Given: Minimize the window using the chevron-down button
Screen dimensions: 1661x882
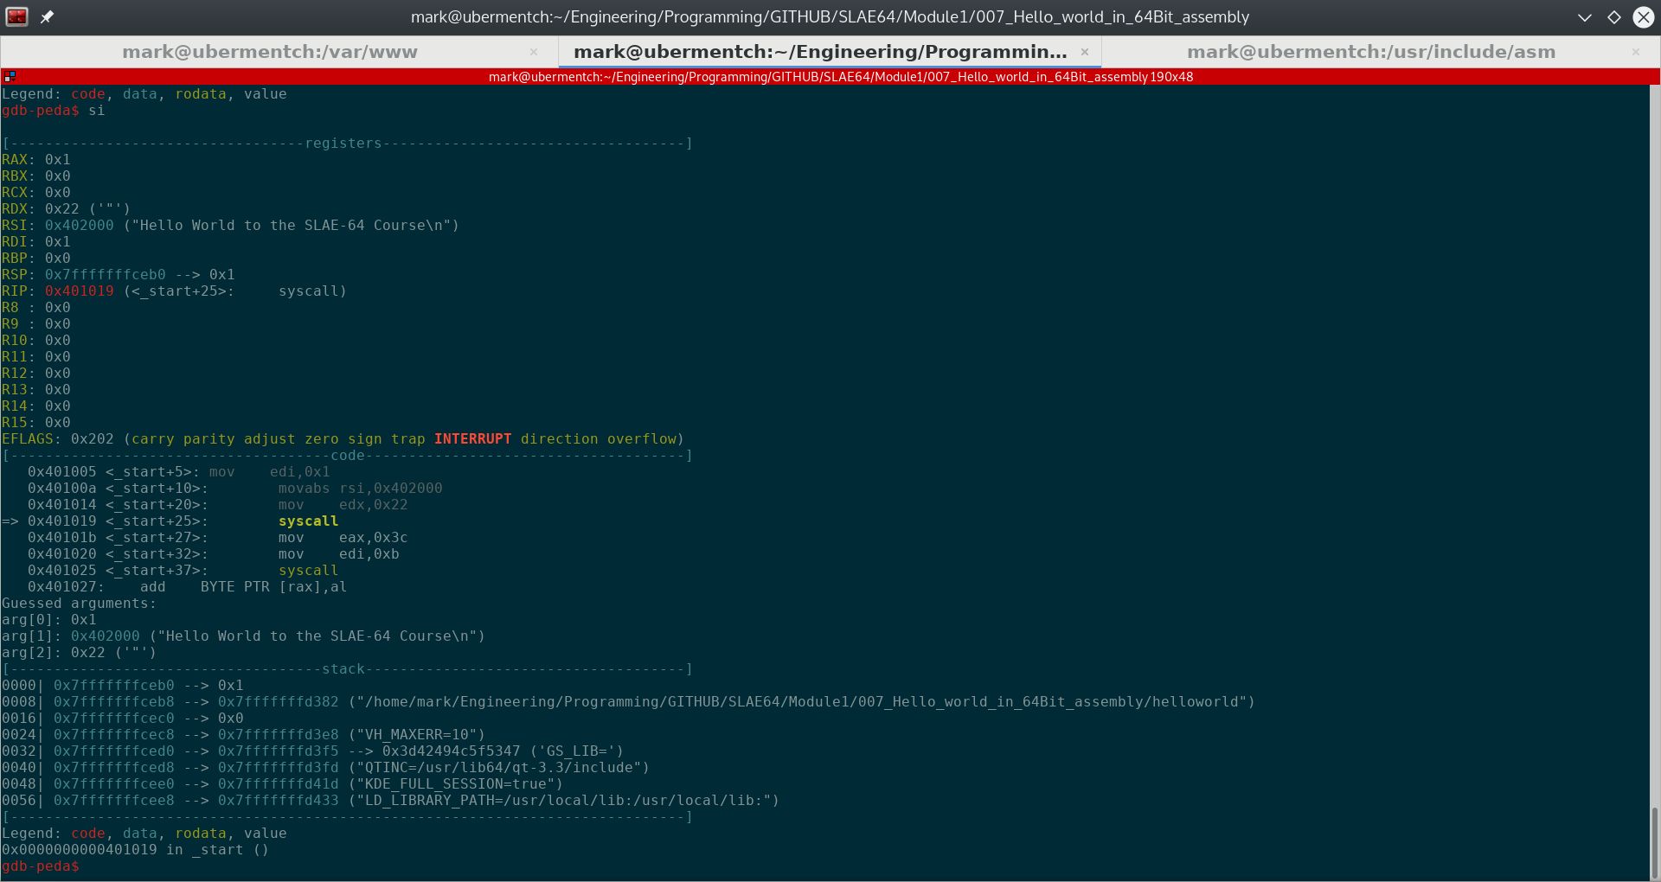Looking at the screenshot, I should click(x=1585, y=17).
